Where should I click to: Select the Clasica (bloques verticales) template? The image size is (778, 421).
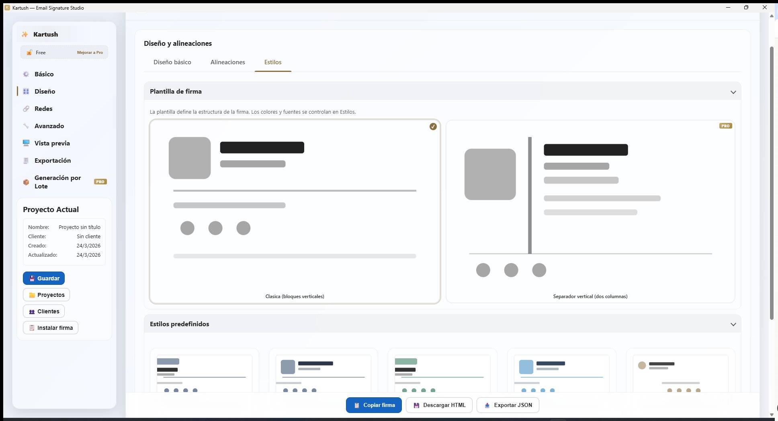[295, 211]
